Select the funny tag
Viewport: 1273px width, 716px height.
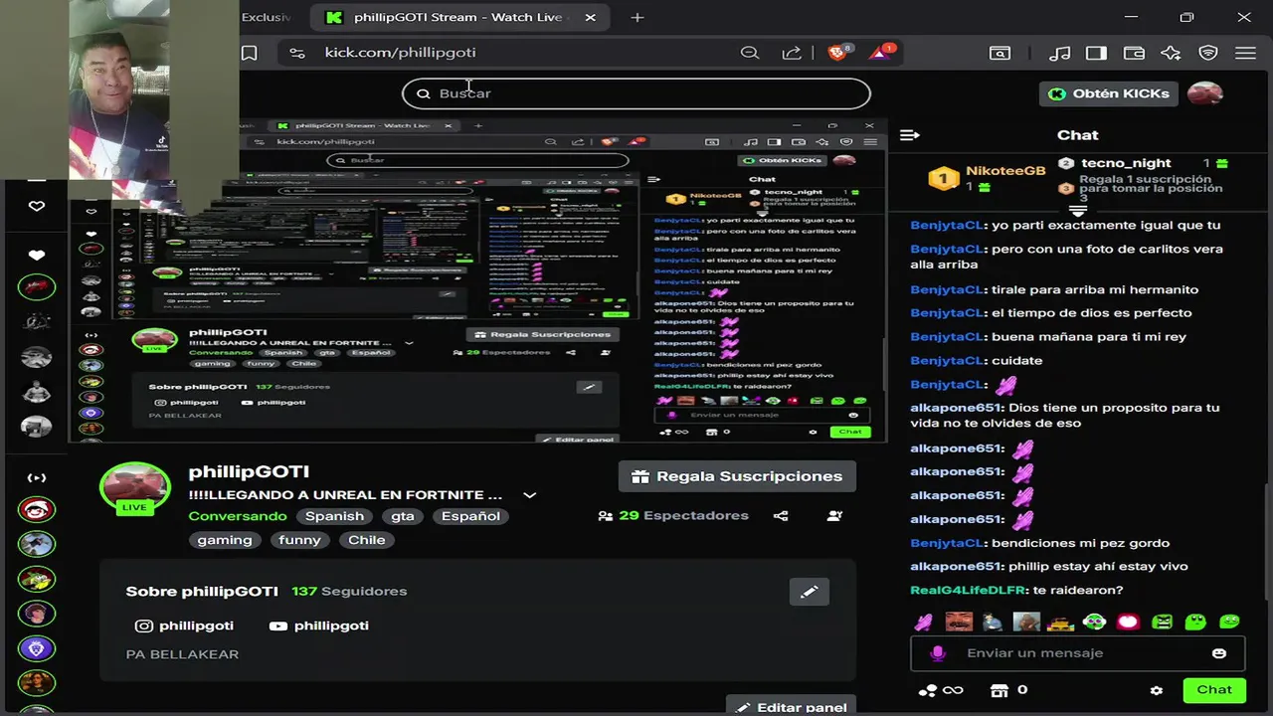(x=299, y=540)
